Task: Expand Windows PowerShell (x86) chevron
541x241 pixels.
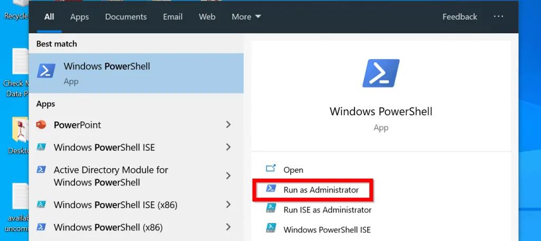Action: (228, 227)
